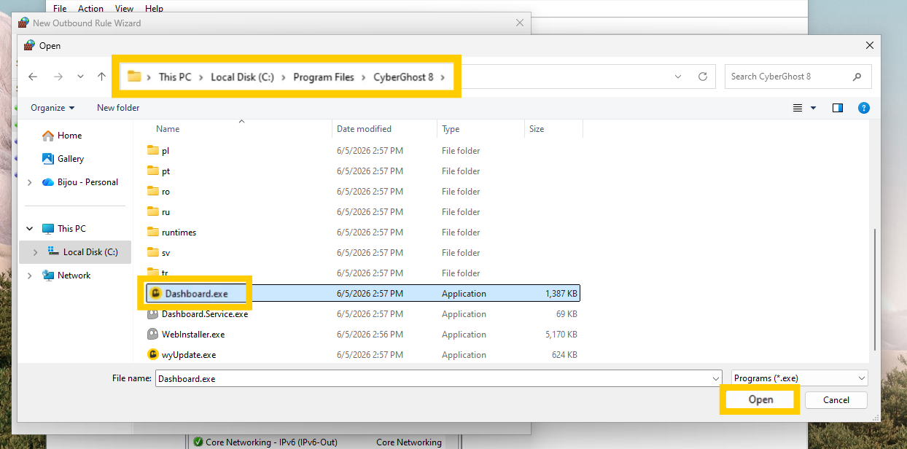
Task: Click the Back navigation arrow
Action: coord(33,77)
